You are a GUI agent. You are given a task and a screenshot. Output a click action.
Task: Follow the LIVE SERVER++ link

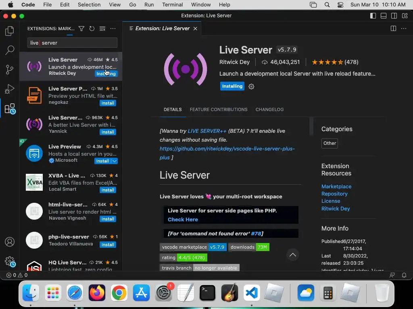click(207, 131)
